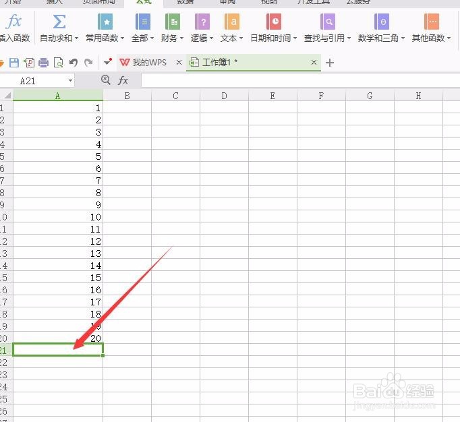The image size is (460, 422).
Task: Click the Print Preview icon
Action: point(59,63)
